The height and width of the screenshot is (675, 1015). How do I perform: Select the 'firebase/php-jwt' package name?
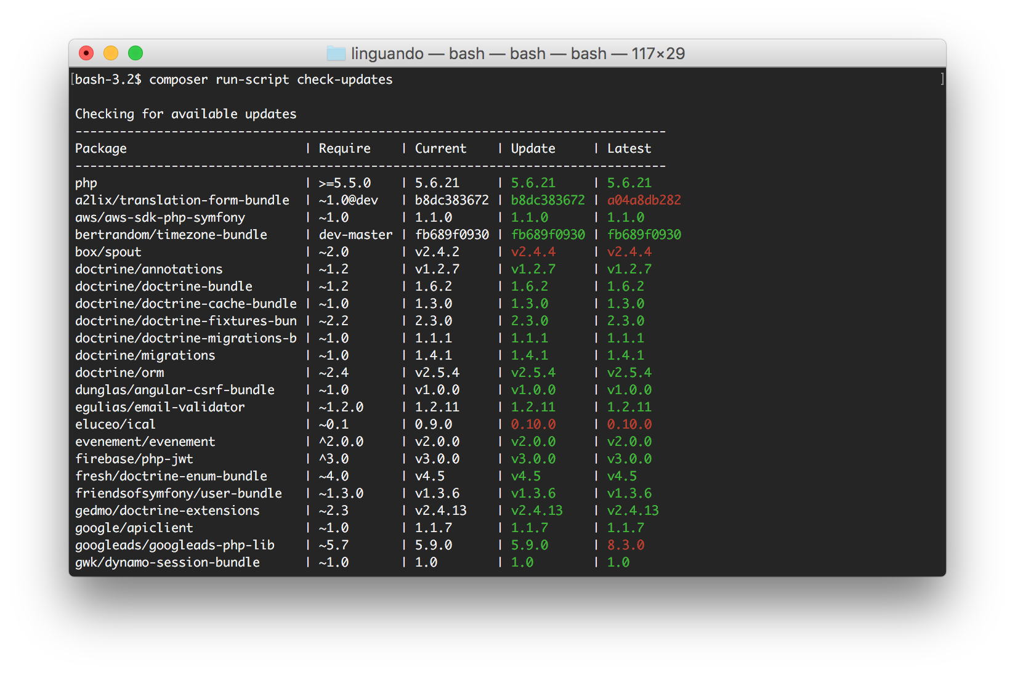[134, 459]
